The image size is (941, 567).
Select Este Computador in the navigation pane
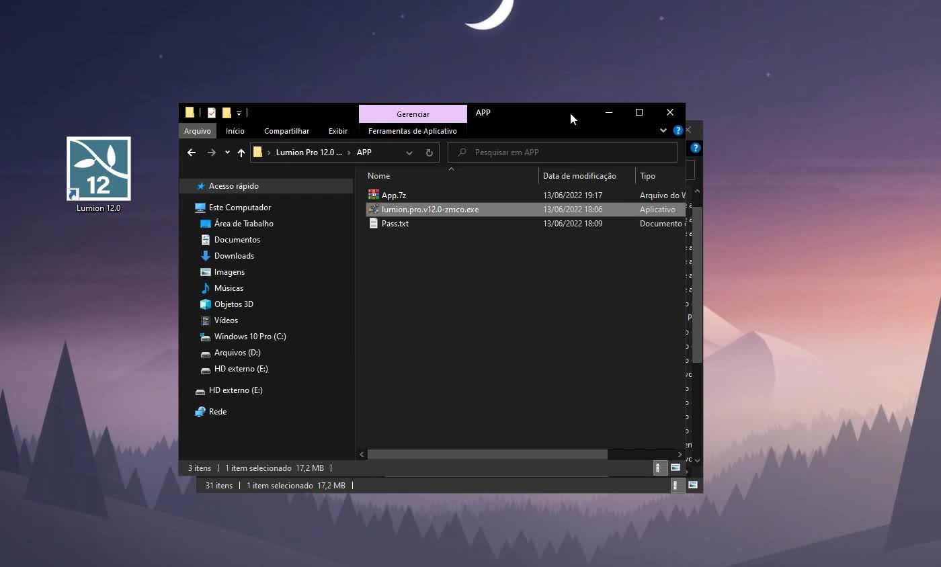tap(240, 208)
